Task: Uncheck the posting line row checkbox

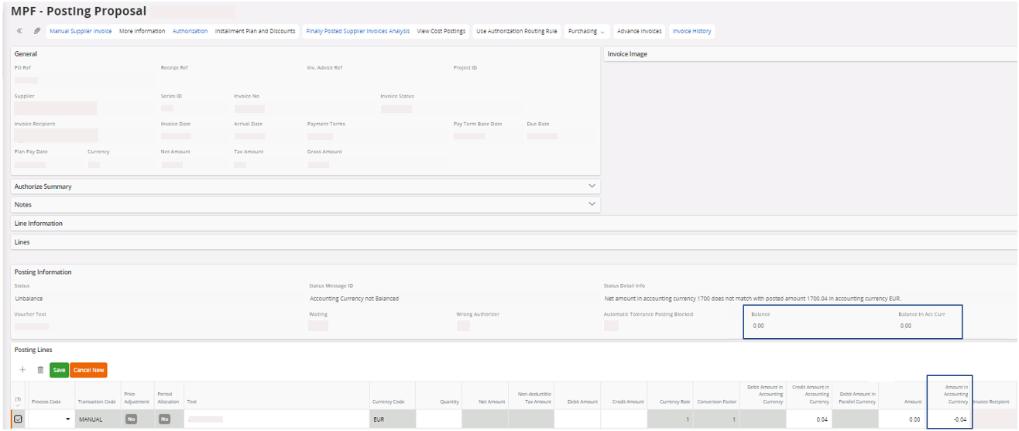Action: pos(18,419)
